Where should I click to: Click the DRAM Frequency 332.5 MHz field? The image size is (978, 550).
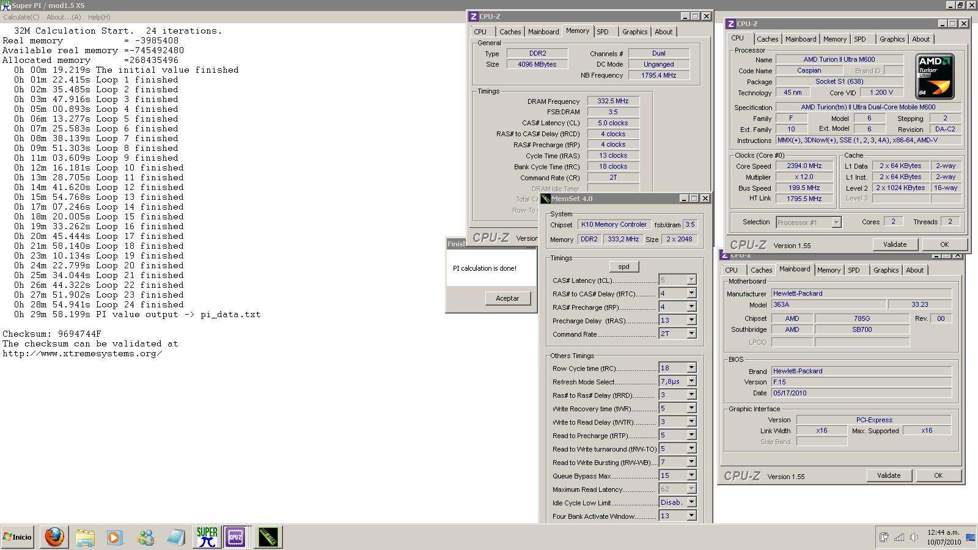click(x=613, y=101)
